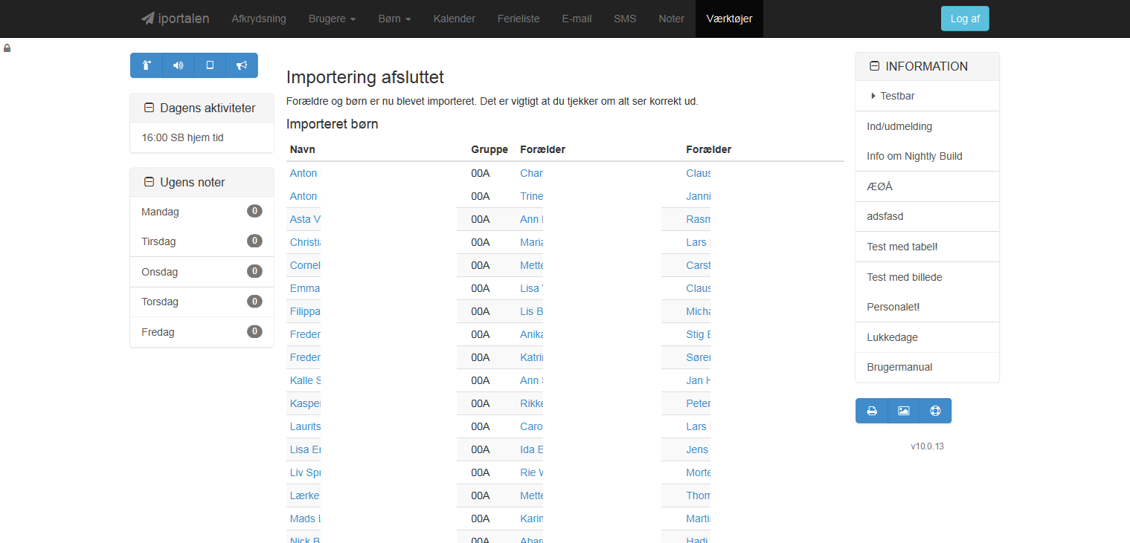Collapse the Ugens noter panel

[x=149, y=182]
